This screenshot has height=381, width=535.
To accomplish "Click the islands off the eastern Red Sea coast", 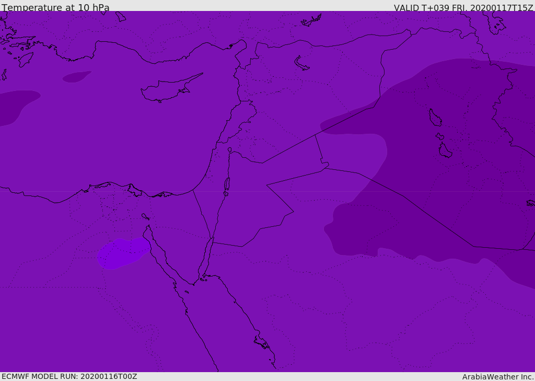I will 262,343.
